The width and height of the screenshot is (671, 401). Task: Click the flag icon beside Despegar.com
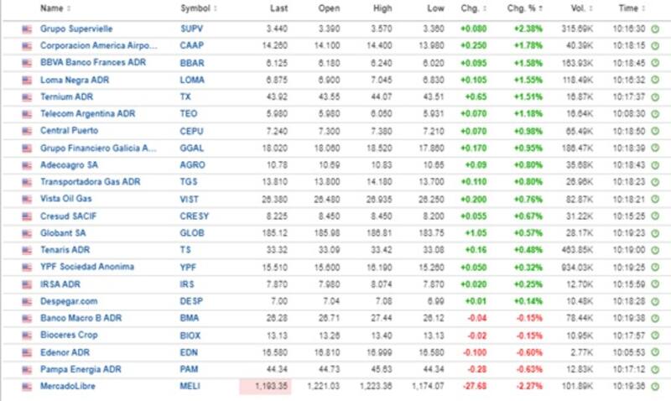tap(27, 301)
